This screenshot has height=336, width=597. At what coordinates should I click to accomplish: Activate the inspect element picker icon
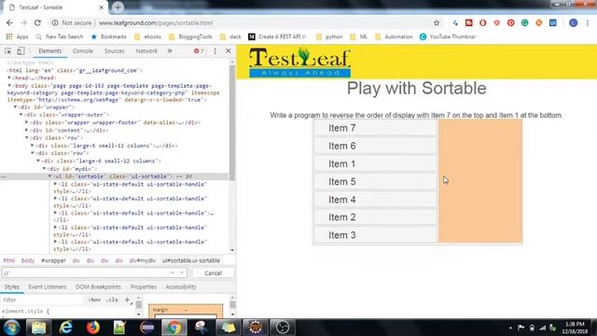(x=8, y=51)
